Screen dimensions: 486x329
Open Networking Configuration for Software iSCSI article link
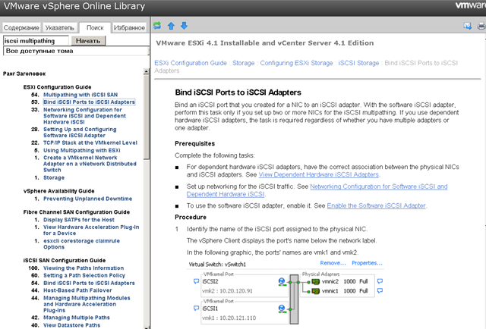pos(379,186)
